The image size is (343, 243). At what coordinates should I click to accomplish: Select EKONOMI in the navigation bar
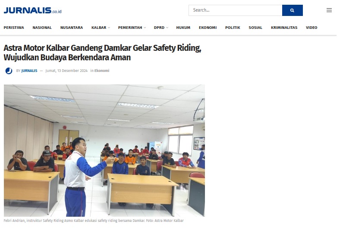208,28
